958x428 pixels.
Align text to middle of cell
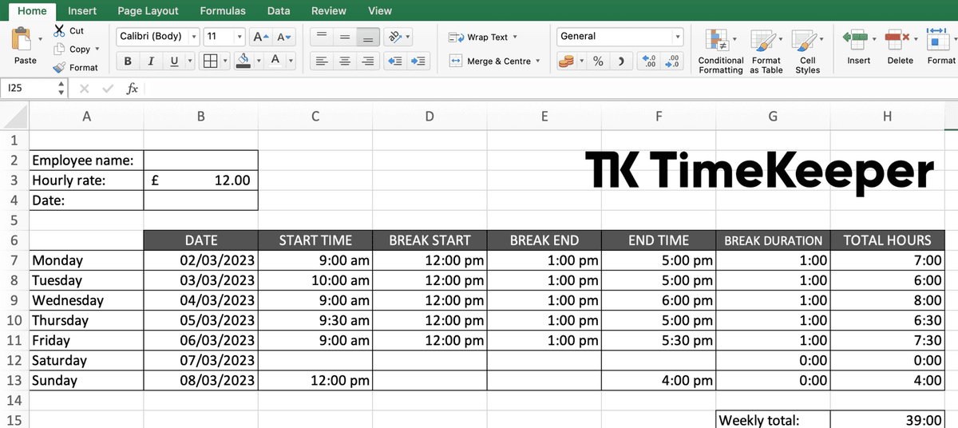[x=344, y=37]
